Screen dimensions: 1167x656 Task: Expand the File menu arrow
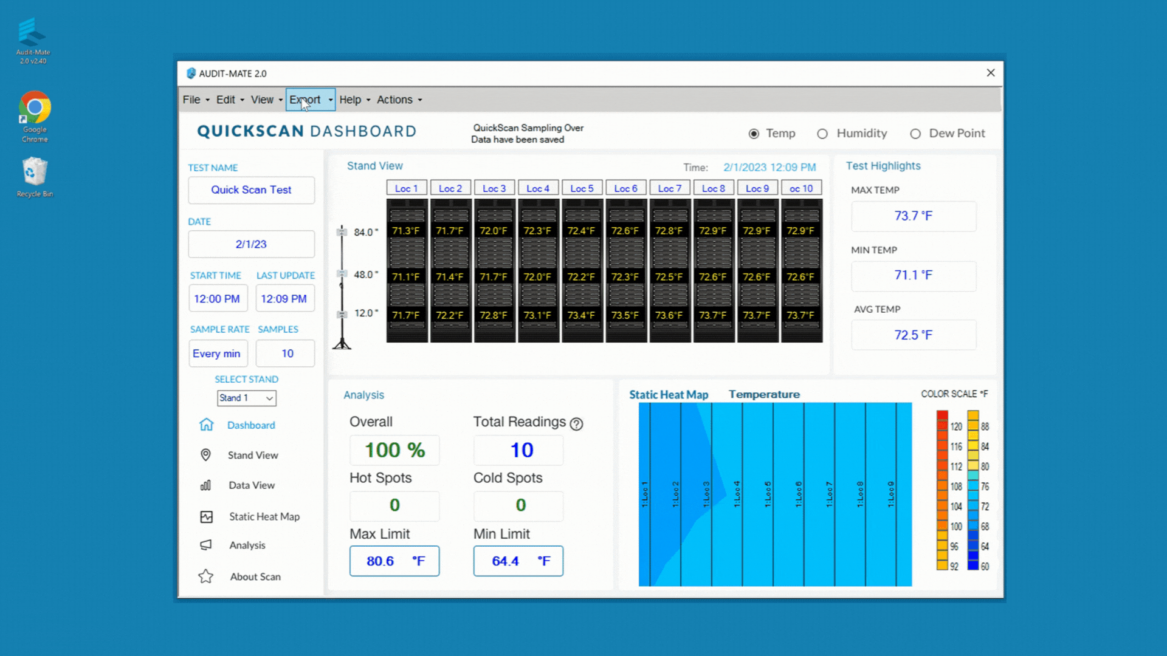click(x=207, y=100)
